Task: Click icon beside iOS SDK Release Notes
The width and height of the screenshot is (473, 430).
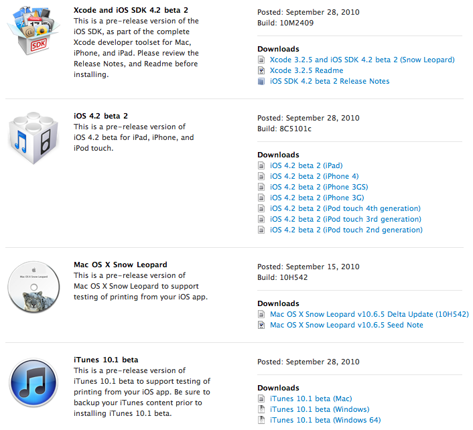Action: tap(261, 82)
